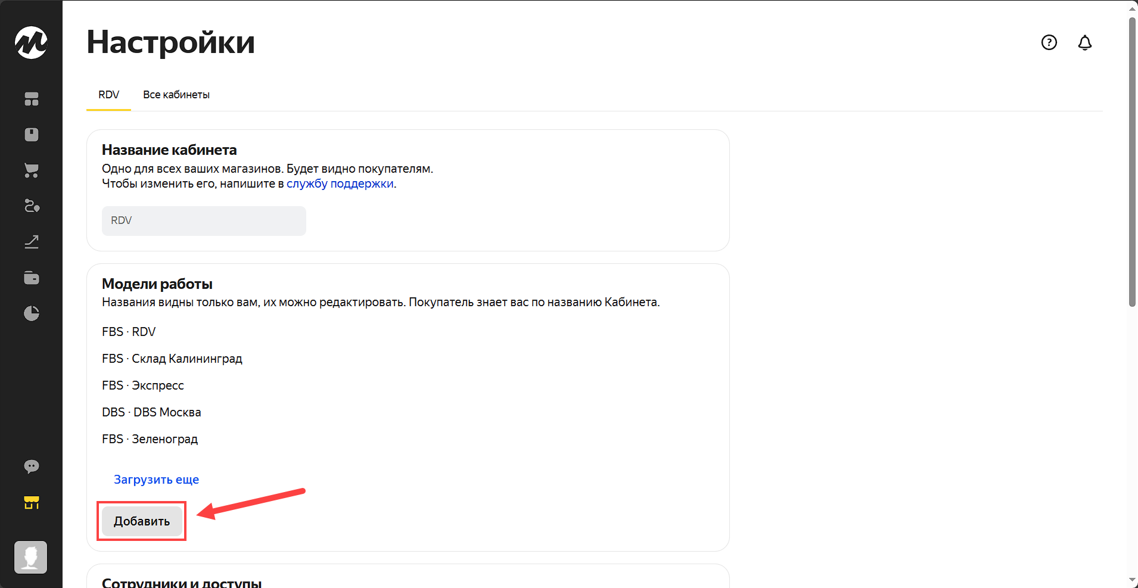Open the analytics pie chart icon

coord(32,313)
